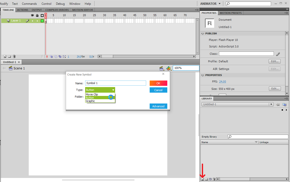Click the timeline playhead at frame 1
The height and width of the screenshot is (182, 290).
coord(46,15)
